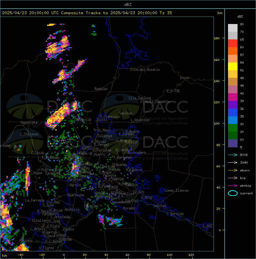Click the 'current' legend label

[246, 193]
